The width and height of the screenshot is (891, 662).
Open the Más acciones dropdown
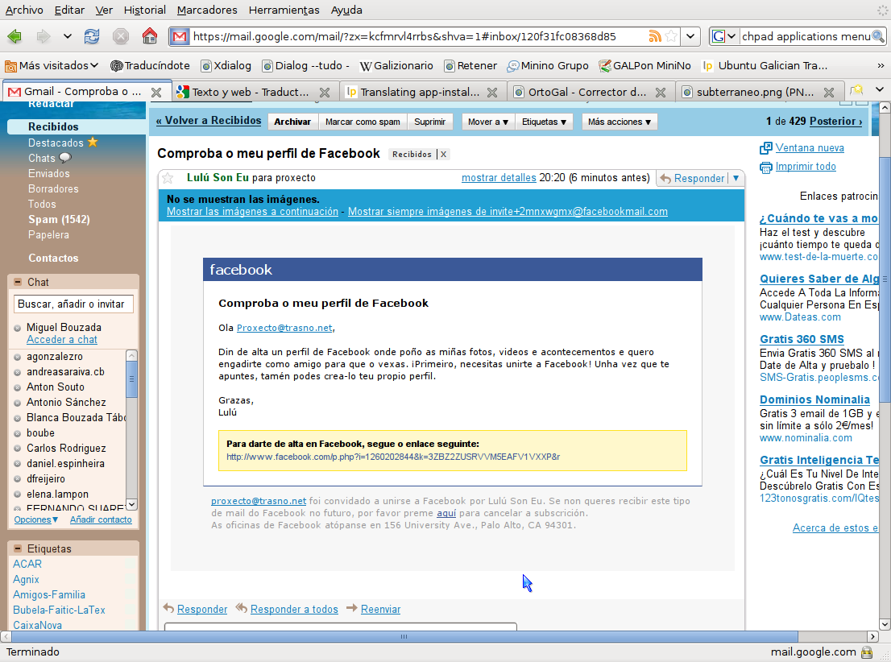pyautogui.click(x=620, y=122)
